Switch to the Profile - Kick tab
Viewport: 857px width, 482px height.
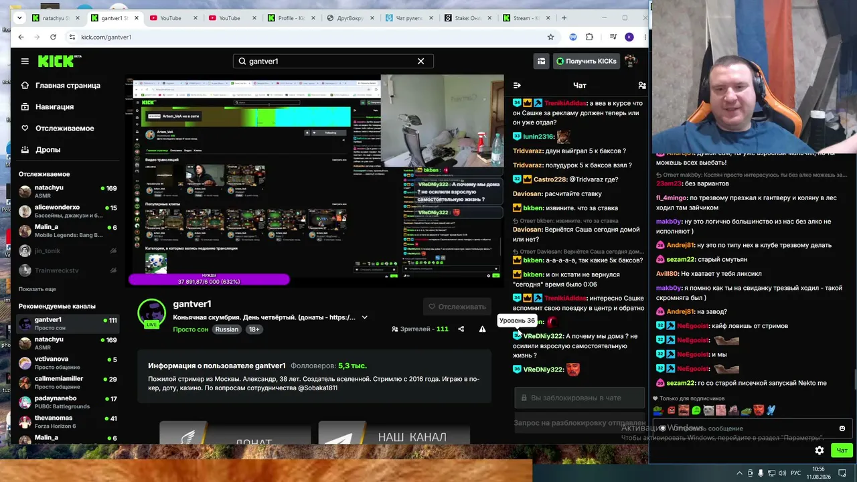[291, 18]
